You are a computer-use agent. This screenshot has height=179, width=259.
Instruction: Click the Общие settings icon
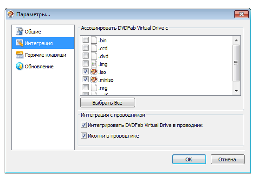click(x=19, y=31)
